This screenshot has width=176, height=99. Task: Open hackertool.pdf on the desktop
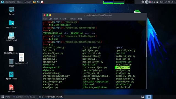(21, 59)
